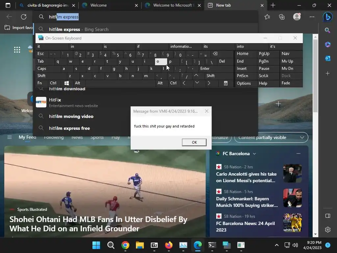Toggle the sidebar hide panel icon
Image resolution: width=337 pixels, height=253 pixels.
tap(327, 216)
